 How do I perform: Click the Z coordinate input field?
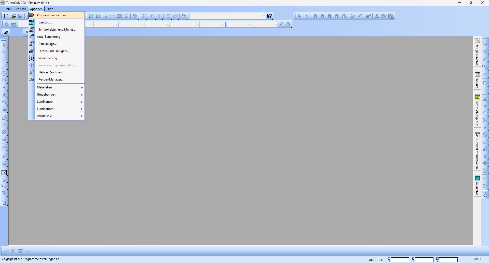coord(448,260)
